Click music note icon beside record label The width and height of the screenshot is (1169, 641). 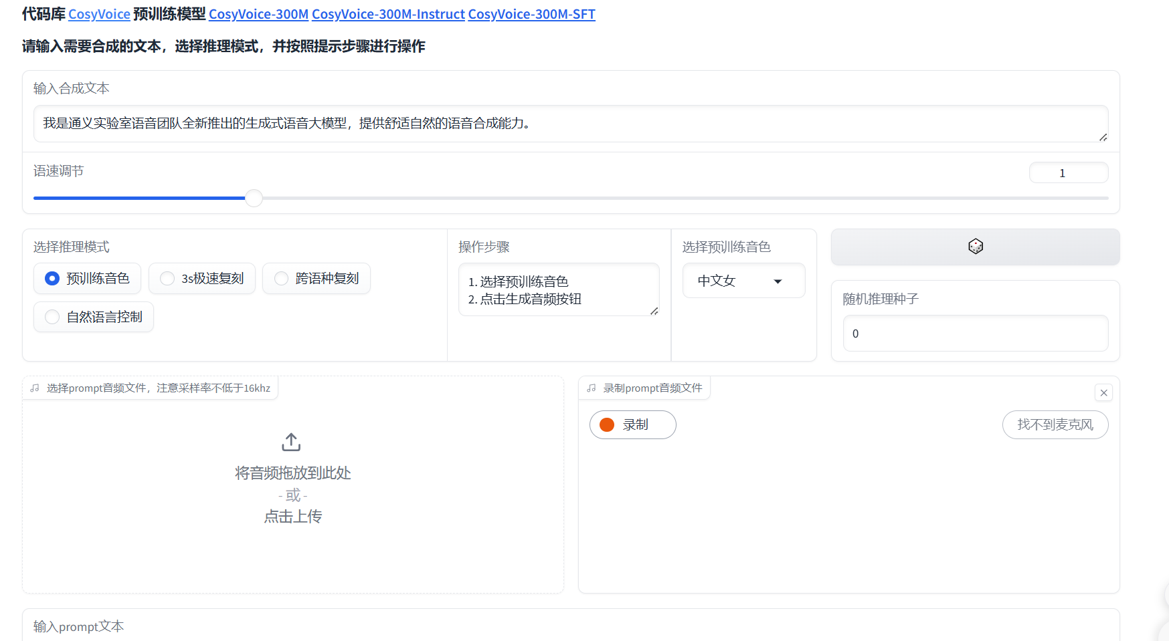(592, 388)
